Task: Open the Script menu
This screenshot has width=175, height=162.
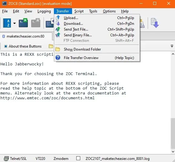Action: coord(79,11)
